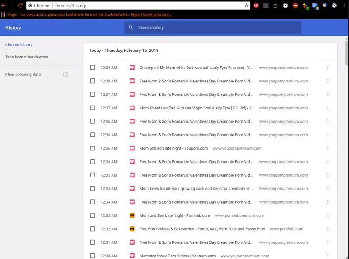
Task: Bookmark this page with the star icon
Action: [x=246, y=6]
